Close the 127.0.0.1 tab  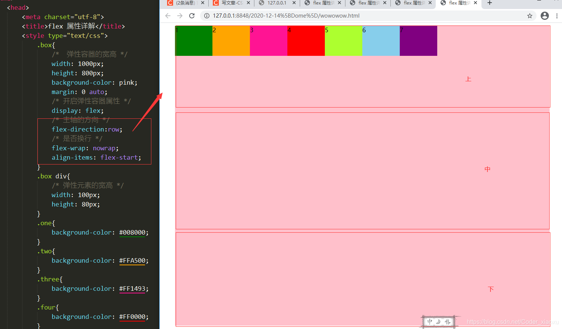pyautogui.click(x=294, y=3)
